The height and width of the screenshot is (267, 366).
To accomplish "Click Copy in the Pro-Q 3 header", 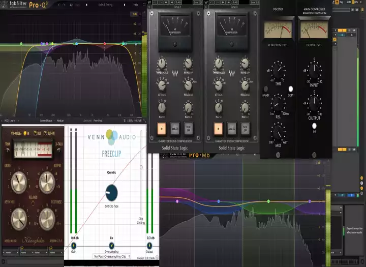I will pyautogui.click(x=77, y=5).
